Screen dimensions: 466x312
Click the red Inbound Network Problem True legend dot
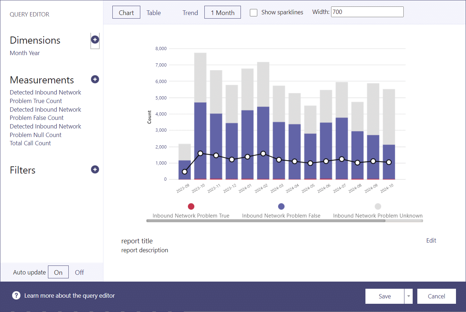(191, 206)
